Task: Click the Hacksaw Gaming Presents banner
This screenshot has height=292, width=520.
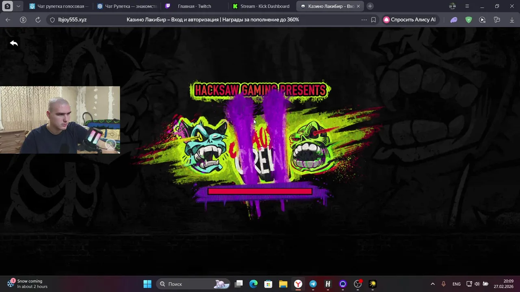Action: pos(260,90)
